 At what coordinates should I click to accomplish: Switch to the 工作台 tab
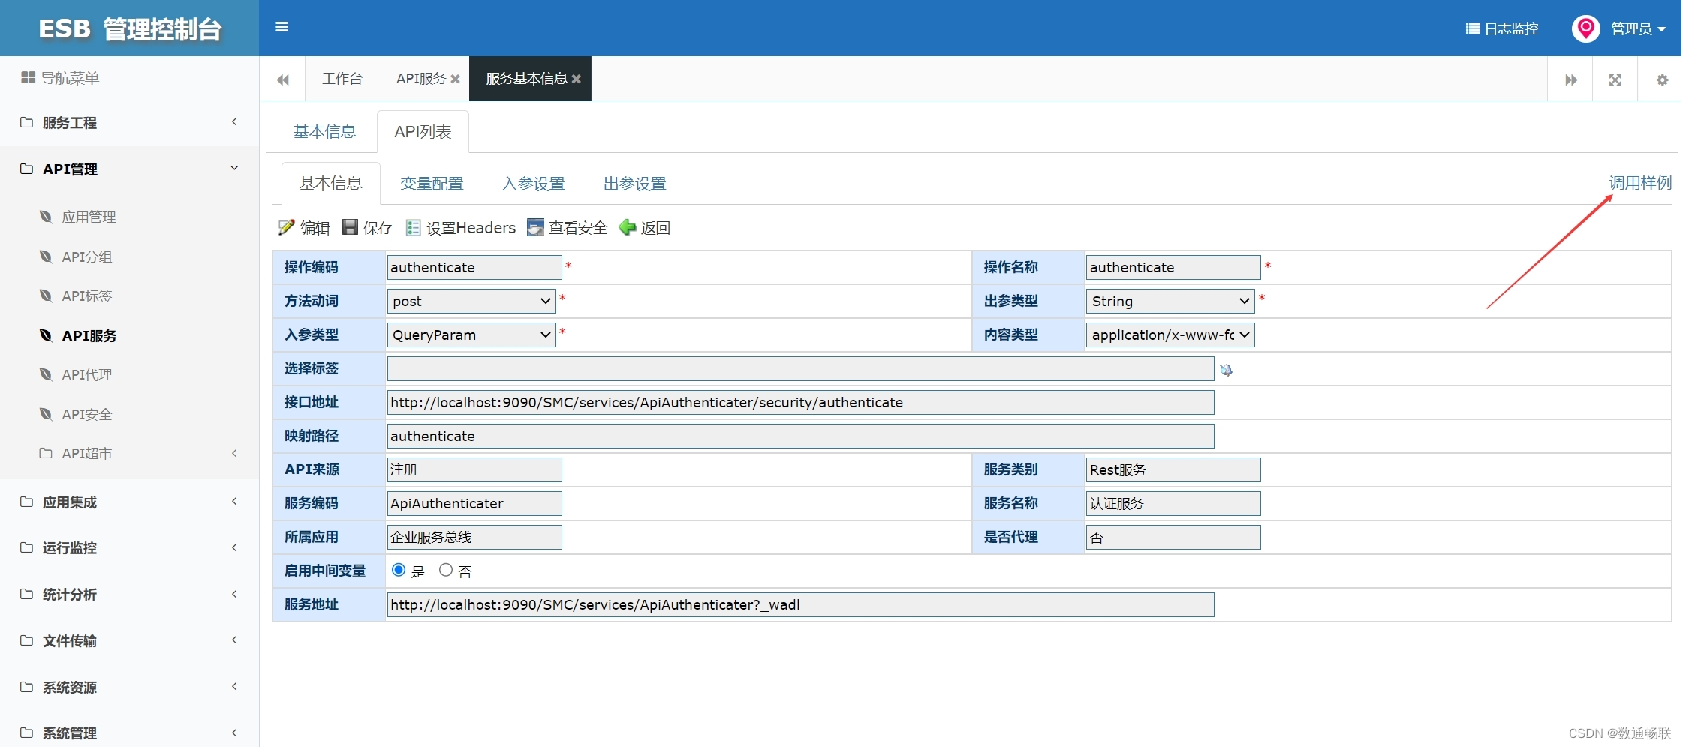342,79
